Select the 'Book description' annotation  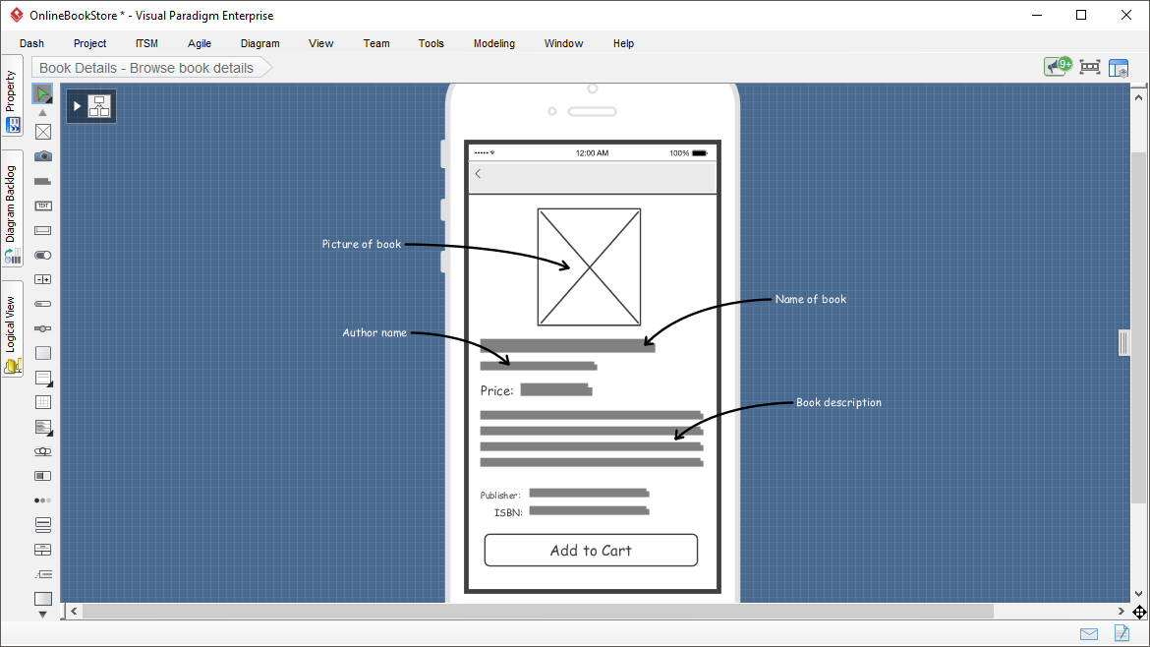(839, 403)
